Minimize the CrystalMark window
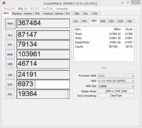The height and width of the screenshot is (128, 142). [x=122, y=3]
